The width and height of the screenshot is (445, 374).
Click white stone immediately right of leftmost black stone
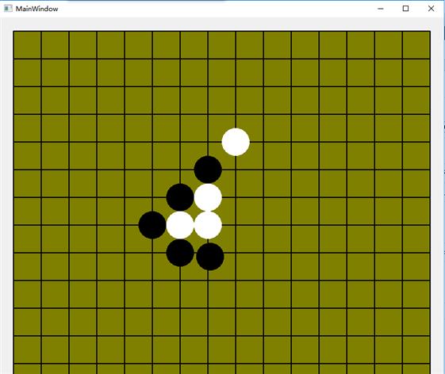pyautogui.click(x=180, y=225)
